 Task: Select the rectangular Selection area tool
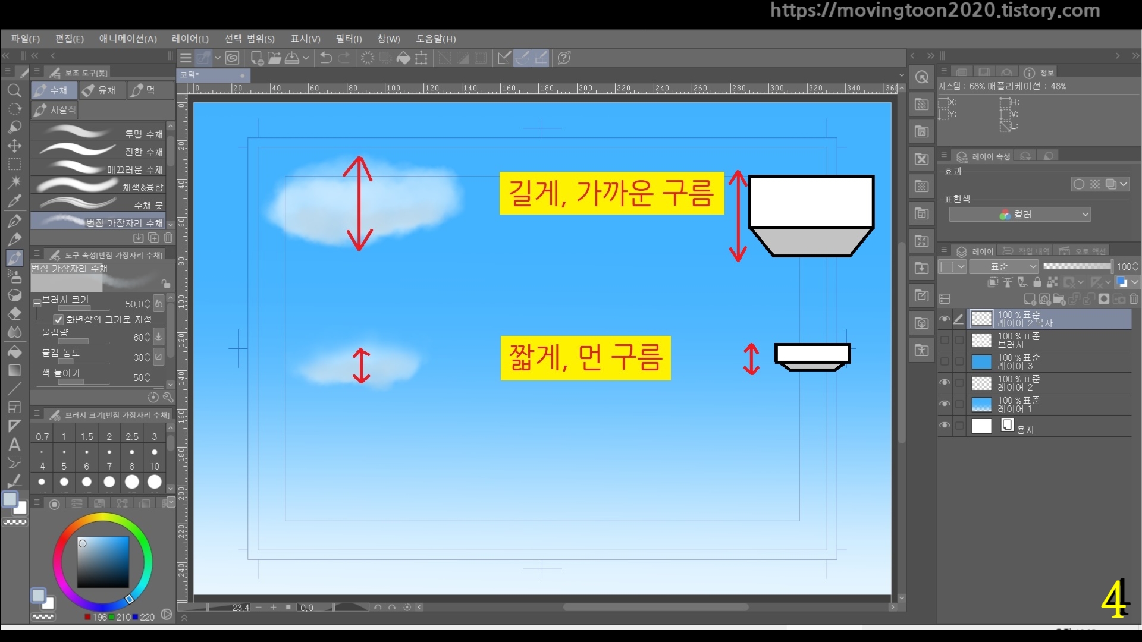click(x=14, y=165)
